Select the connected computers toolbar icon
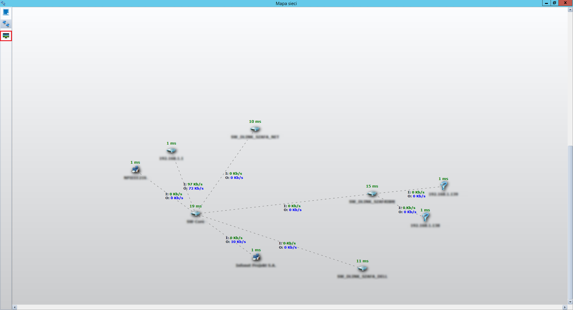The height and width of the screenshot is (310, 573). [x=6, y=24]
